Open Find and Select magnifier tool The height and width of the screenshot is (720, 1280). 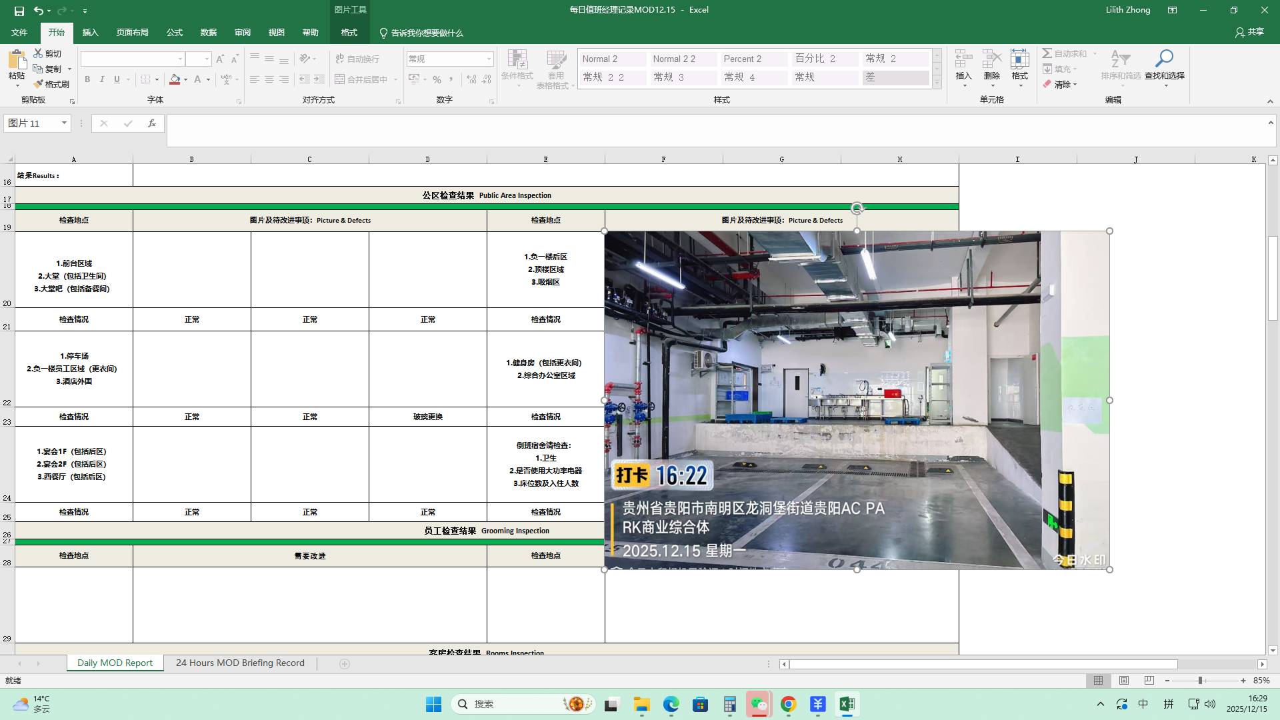[1164, 59]
